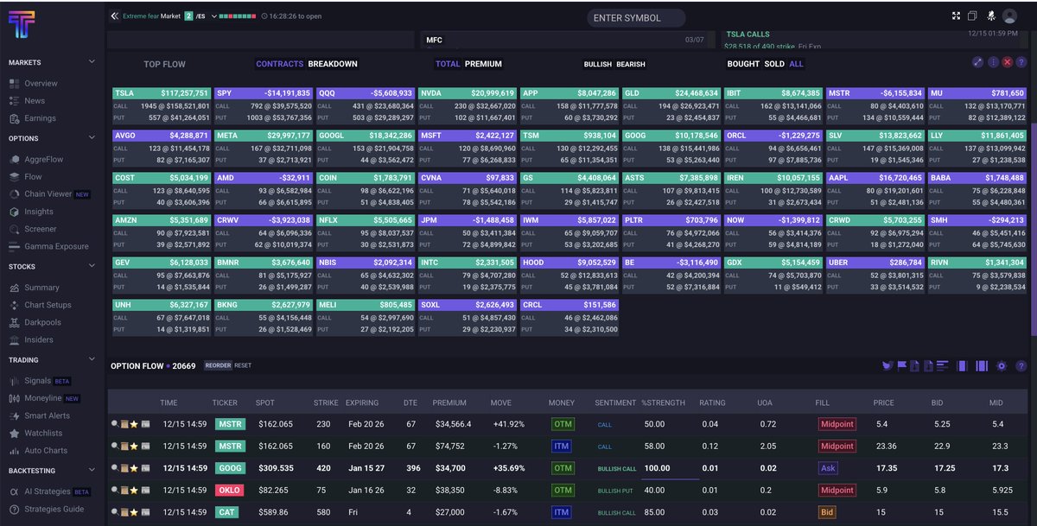The width and height of the screenshot is (1037, 526).
Task: Select the TOTAL premium option
Action: pyautogui.click(x=448, y=64)
